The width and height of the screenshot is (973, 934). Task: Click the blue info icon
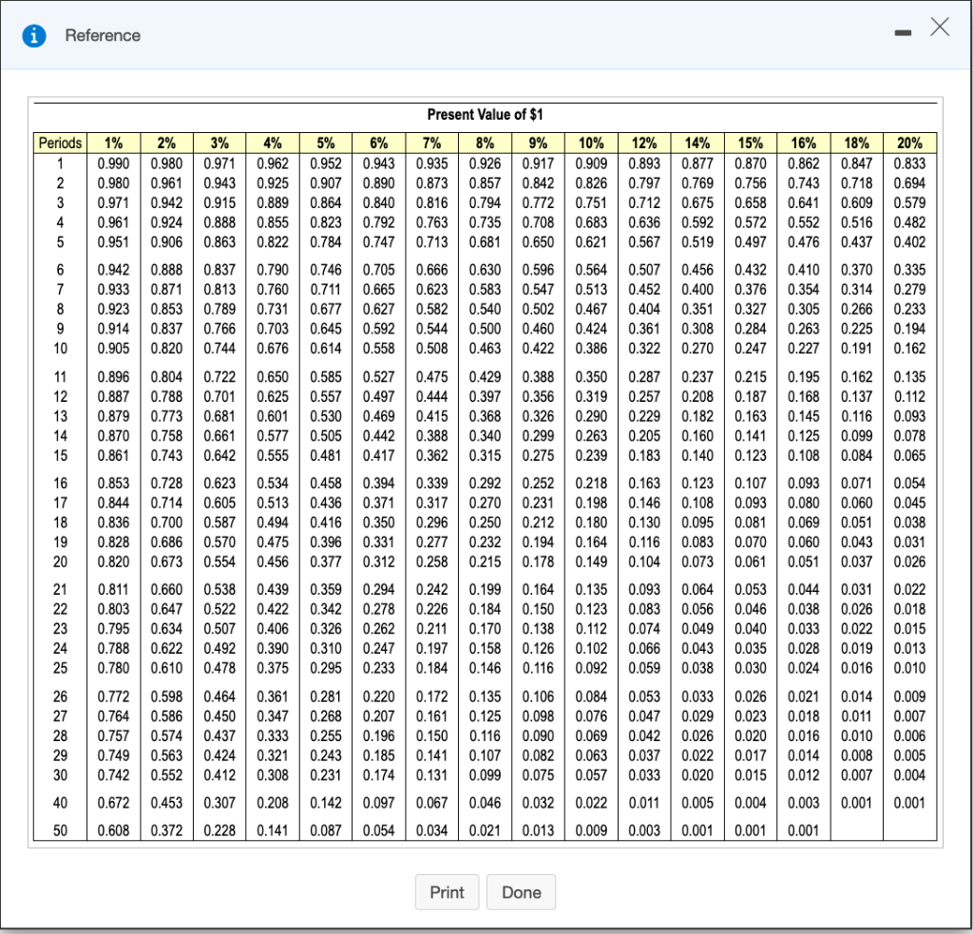[x=35, y=35]
